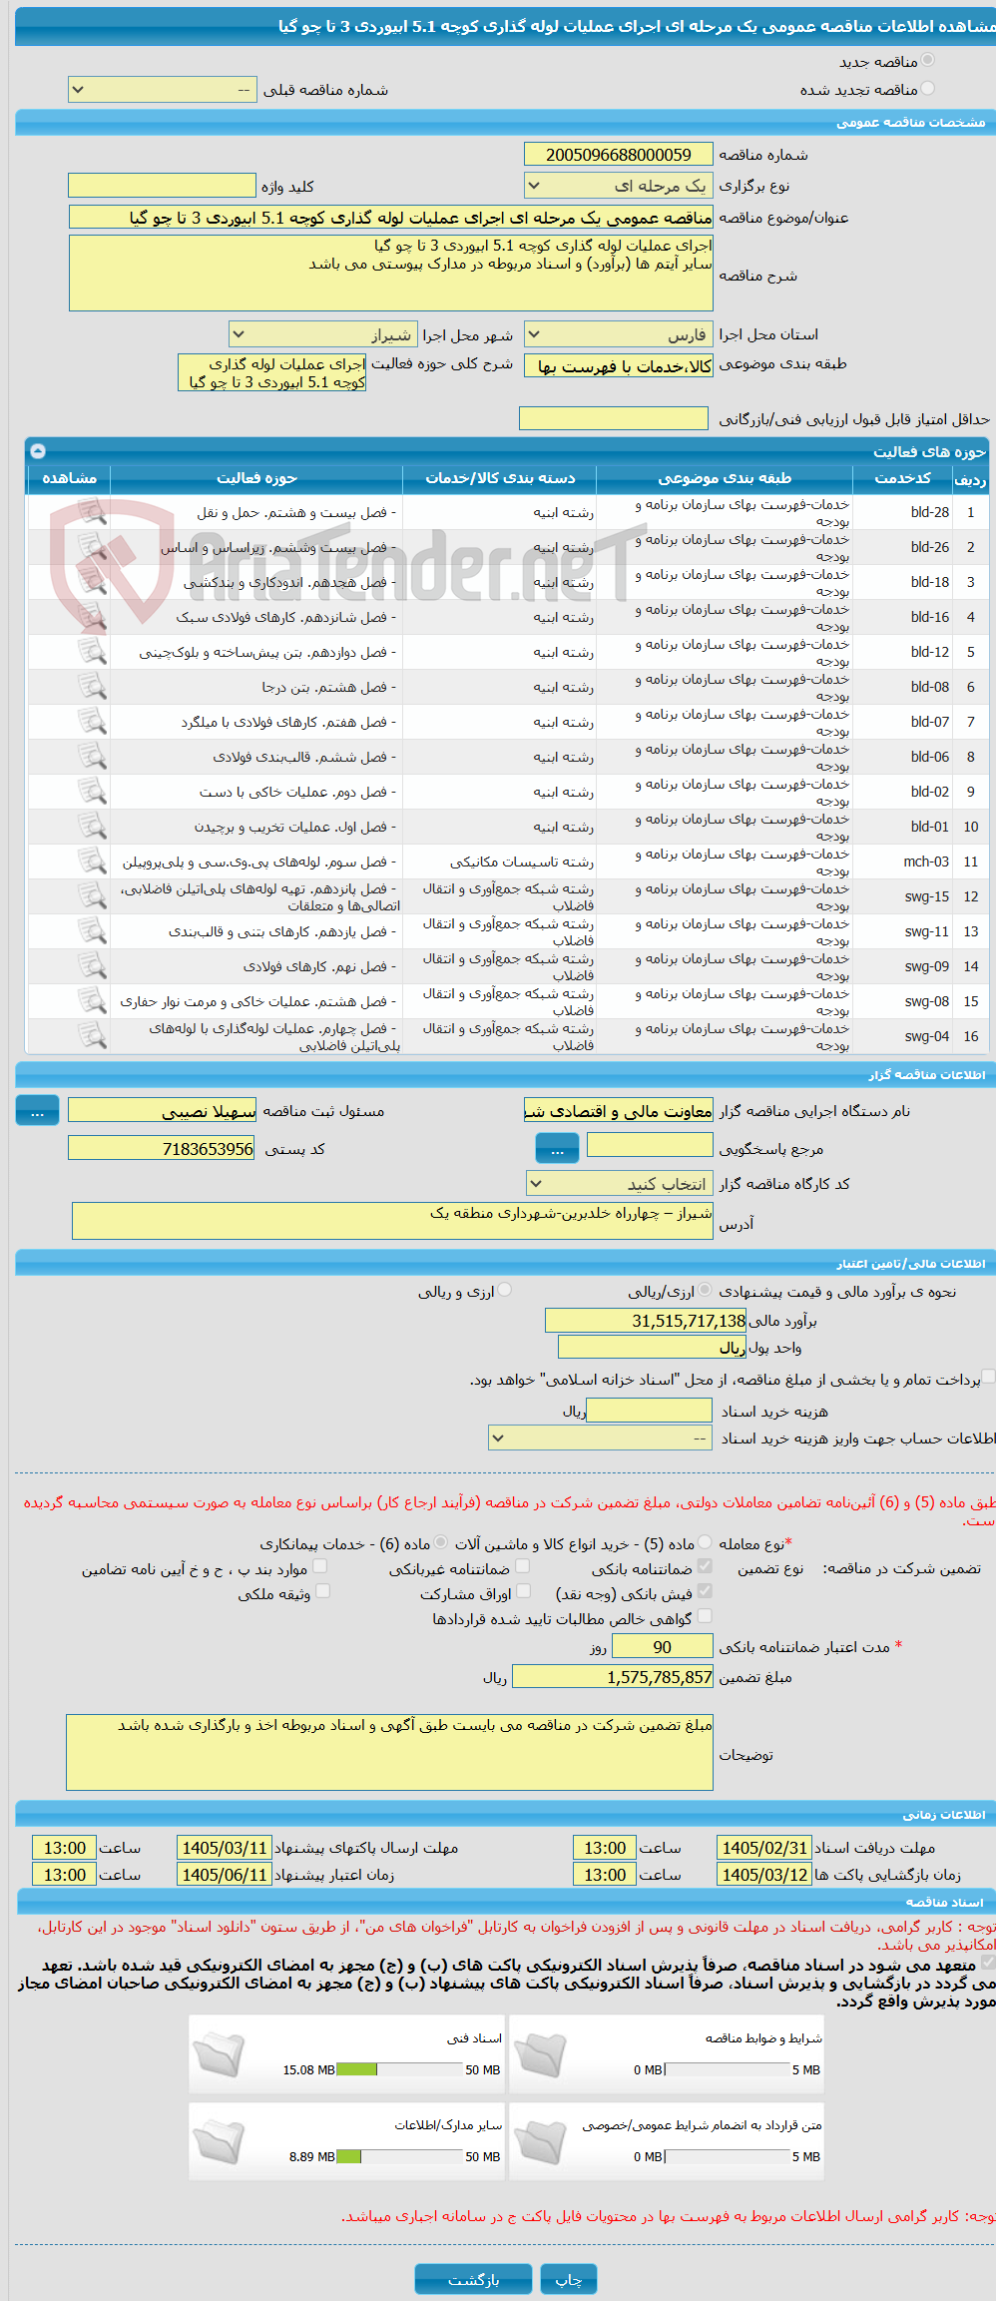Toggle گواهی خالص مطالبات checkbox
Image resolution: width=996 pixels, height=2301 pixels.
(706, 1616)
